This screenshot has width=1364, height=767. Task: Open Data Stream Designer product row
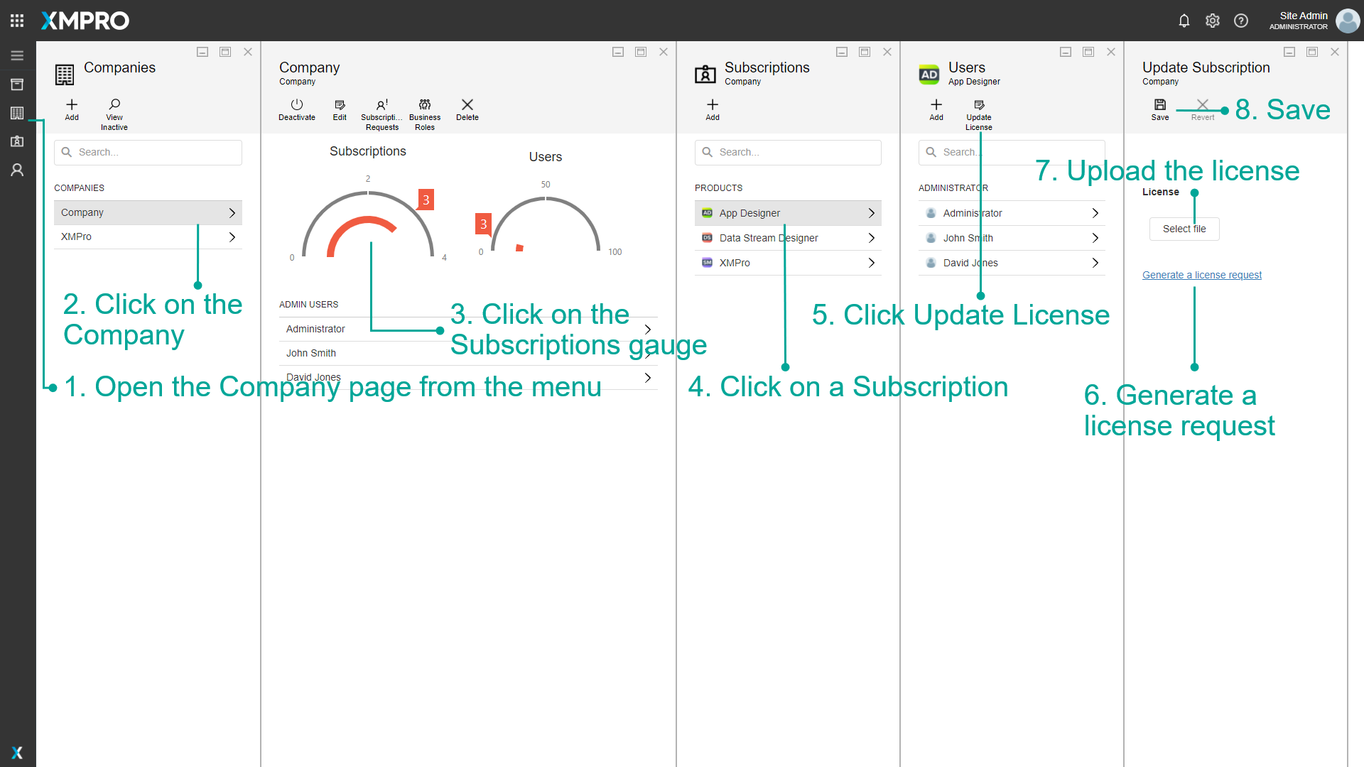click(788, 238)
